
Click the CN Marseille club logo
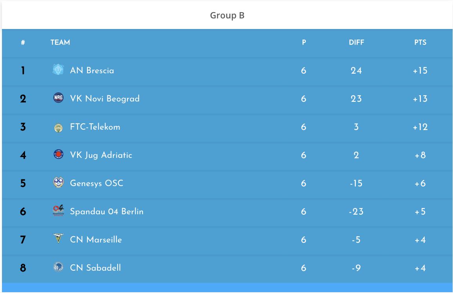[x=58, y=239]
